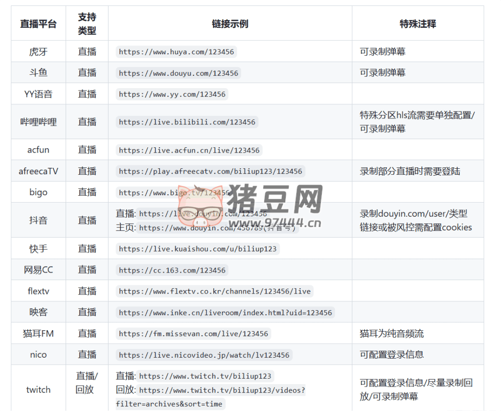The height and width of the screenshot is (411, 501).
Task: Click the 特殊注释 column header
Action: click(x=417, y=23)
